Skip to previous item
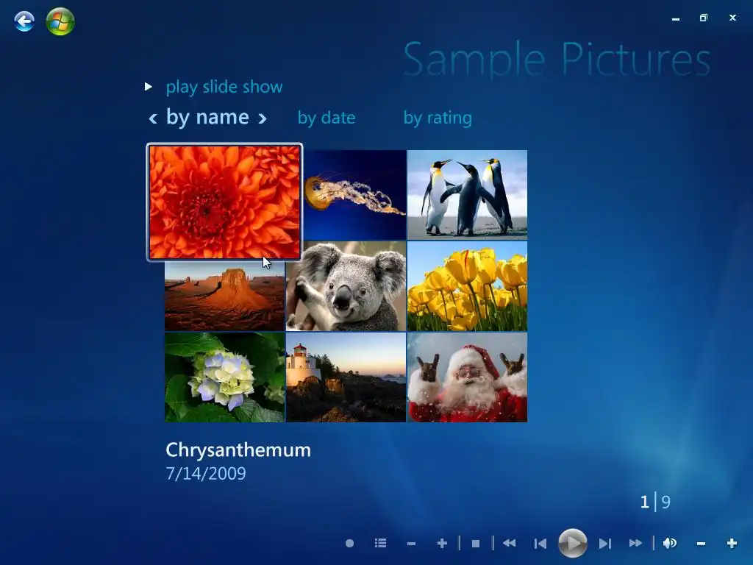The height and width of the screenshot is (565, 753). tap(540, 544)
